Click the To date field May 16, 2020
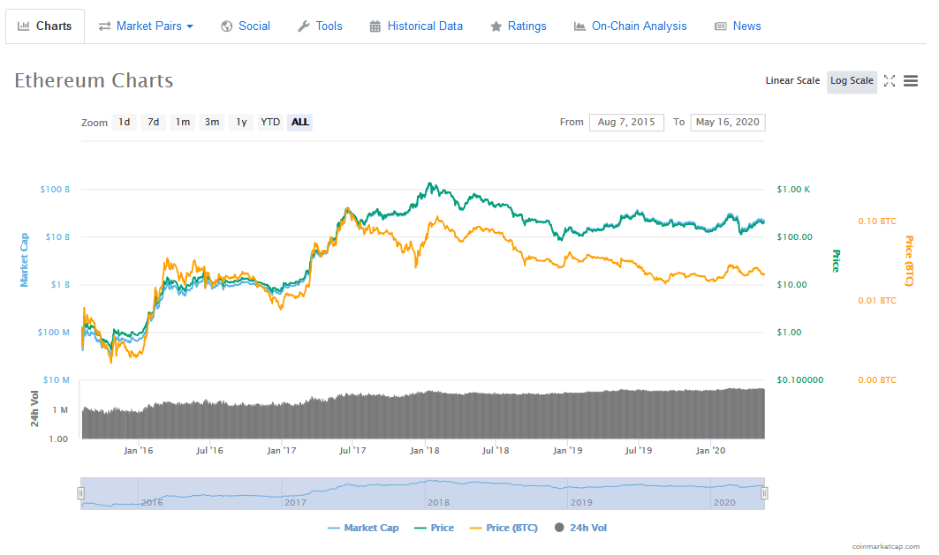Image resolution: width=939 pixels, height=555 pixels. (x=727, y=123)
